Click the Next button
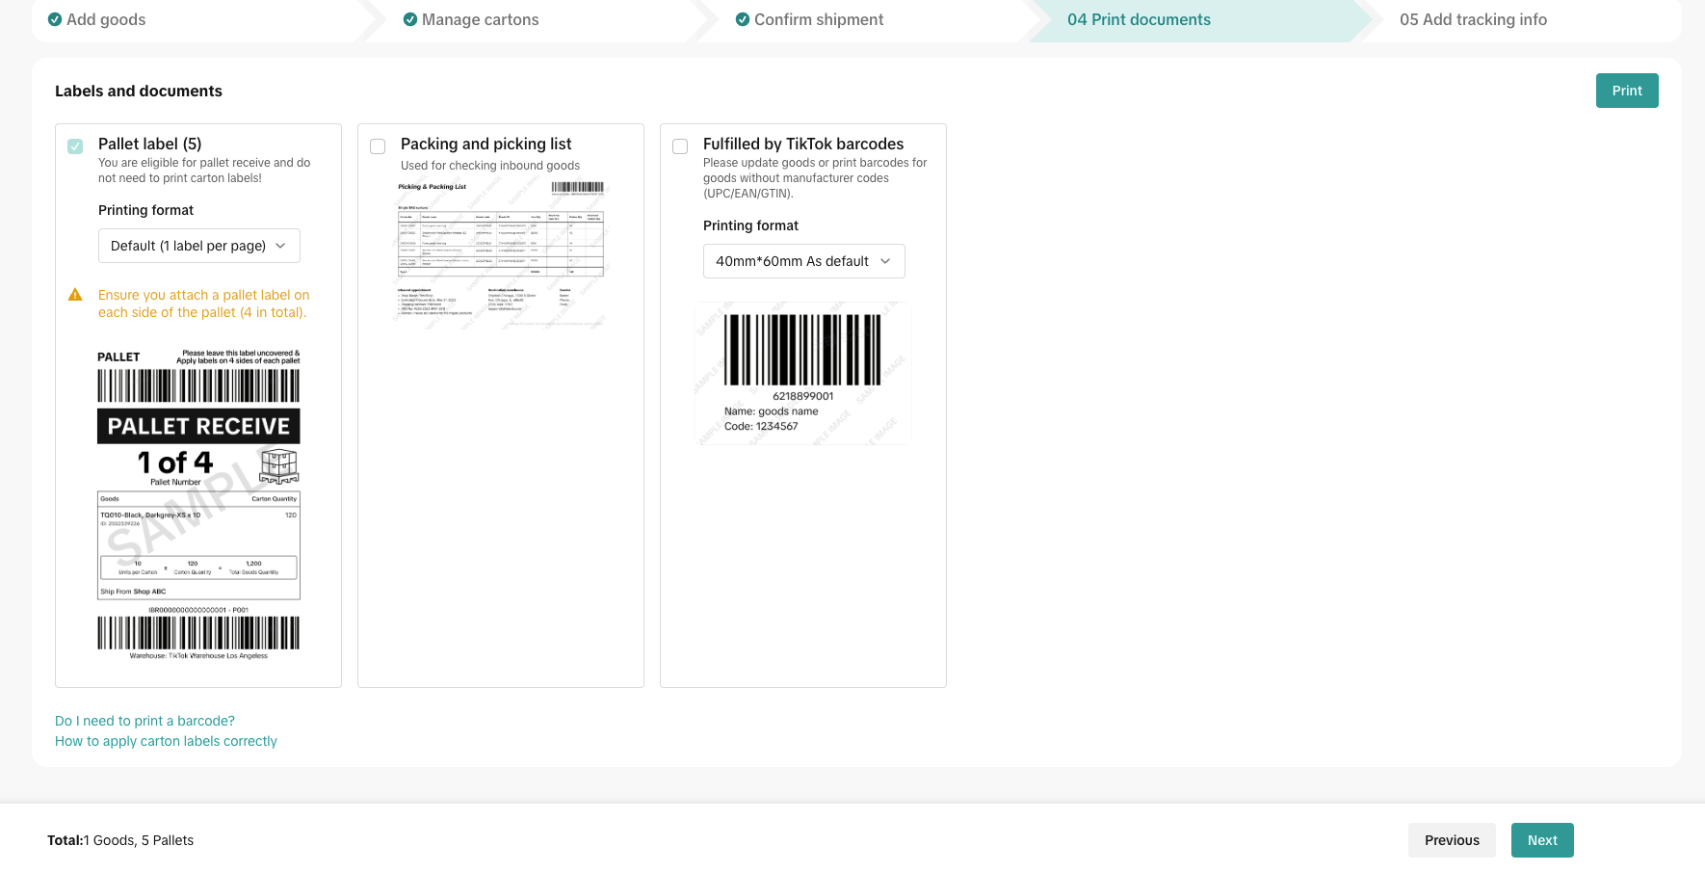Viewport: 1705px width, 872px height. pyautogui.click(x=1541, y=840)
